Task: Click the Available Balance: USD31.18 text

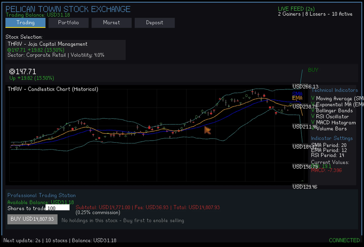Action: pos(40,202)
